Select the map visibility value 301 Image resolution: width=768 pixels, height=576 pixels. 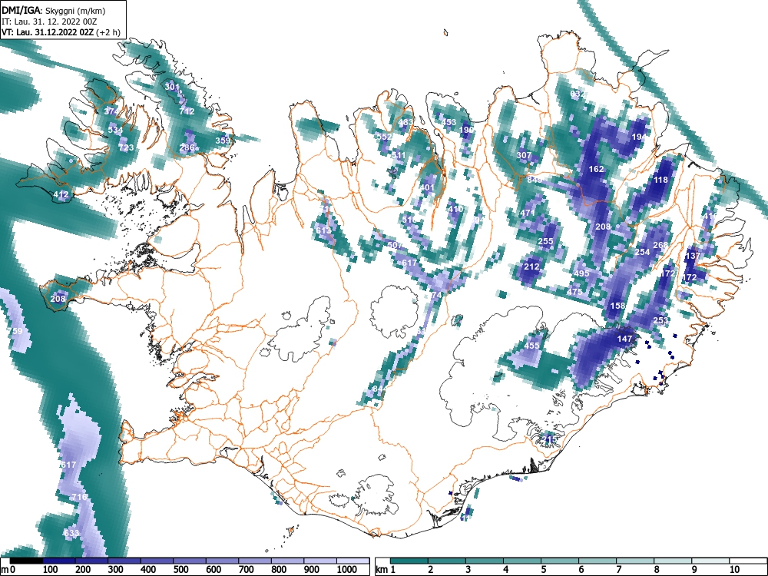(x=172, y=87)
